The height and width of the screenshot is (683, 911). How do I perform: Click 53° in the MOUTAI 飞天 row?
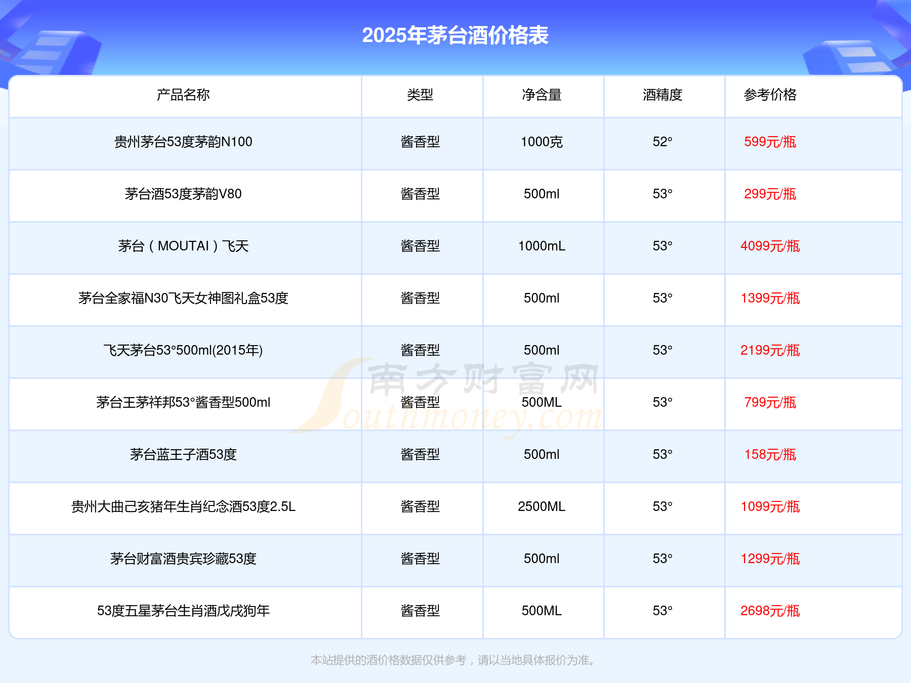coord(662,246)
